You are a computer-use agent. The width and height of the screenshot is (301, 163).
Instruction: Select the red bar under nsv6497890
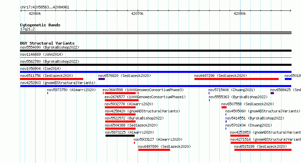point(154,150)
